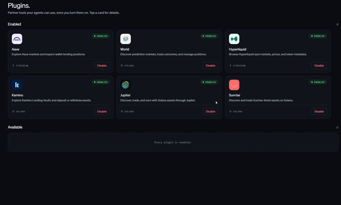Disable the Hyperliquid plugin

[319, 66]
